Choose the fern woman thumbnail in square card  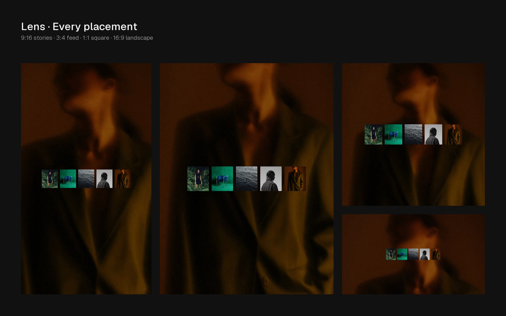[x=374, y=135]
